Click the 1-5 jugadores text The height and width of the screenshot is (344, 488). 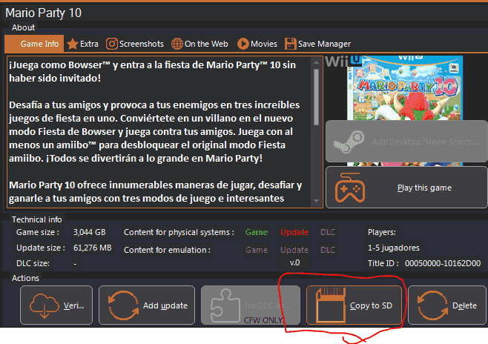[393, 248]
